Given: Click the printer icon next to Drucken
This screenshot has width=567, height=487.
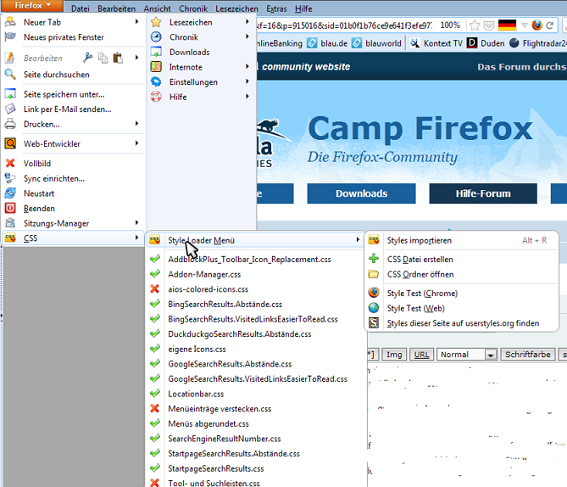Looking at the screenshot, I should (x=10, y=124).
